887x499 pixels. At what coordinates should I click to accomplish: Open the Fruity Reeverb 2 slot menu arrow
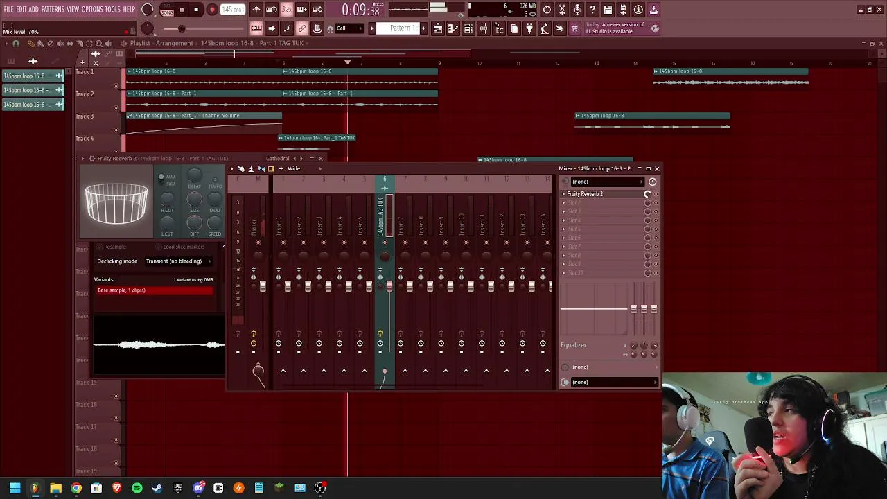coord(564,194)
